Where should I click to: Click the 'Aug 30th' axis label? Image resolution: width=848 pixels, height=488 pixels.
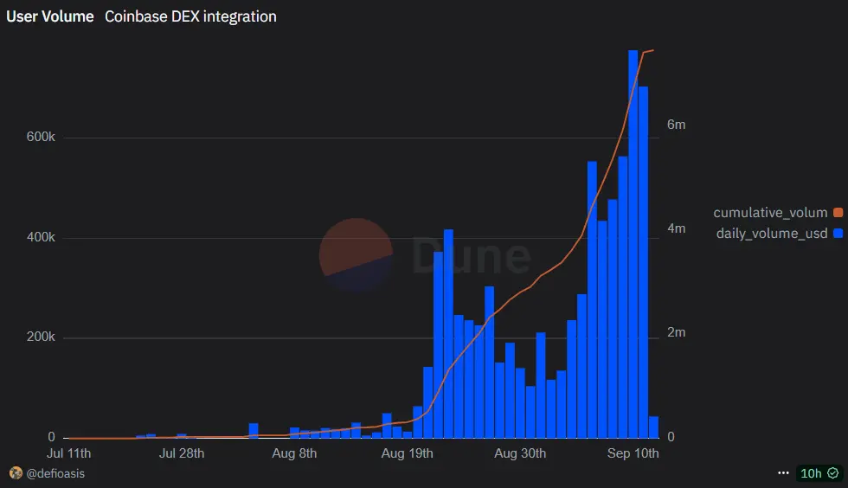(x=520, y=453)
